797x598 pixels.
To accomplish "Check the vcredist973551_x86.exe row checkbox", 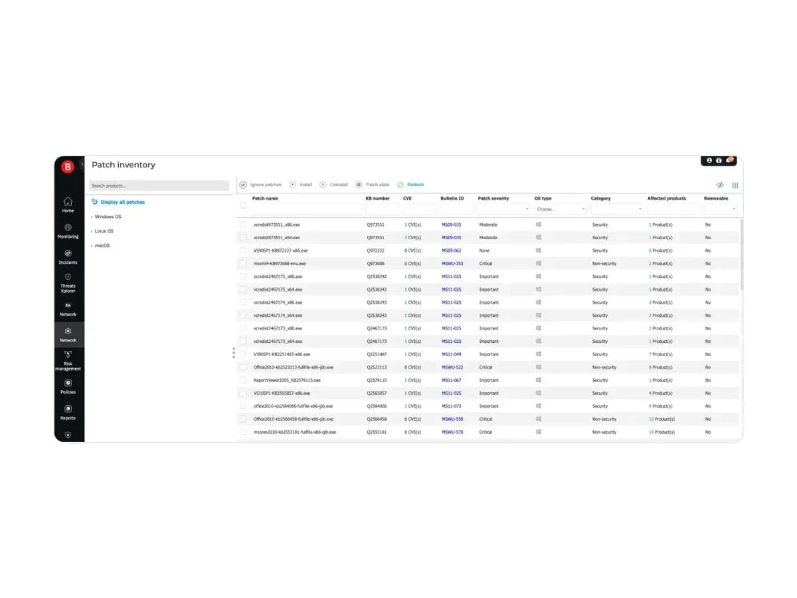I will click(x=243, y=225).
